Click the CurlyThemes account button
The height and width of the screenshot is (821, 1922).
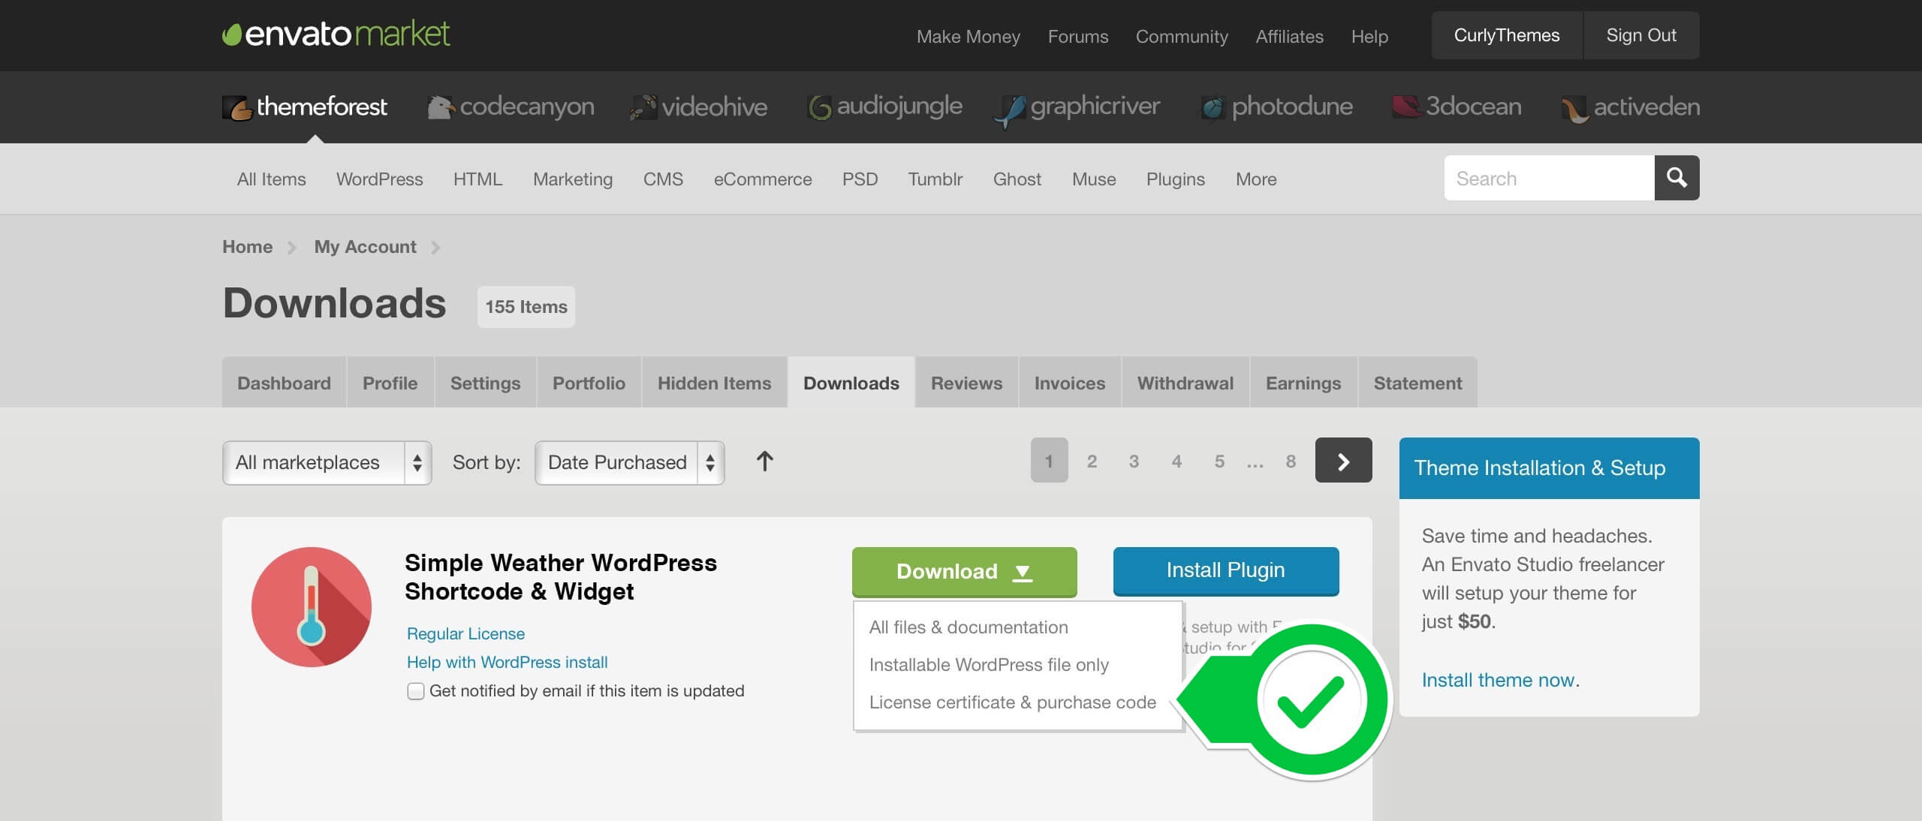click(x=1507, y=35)
